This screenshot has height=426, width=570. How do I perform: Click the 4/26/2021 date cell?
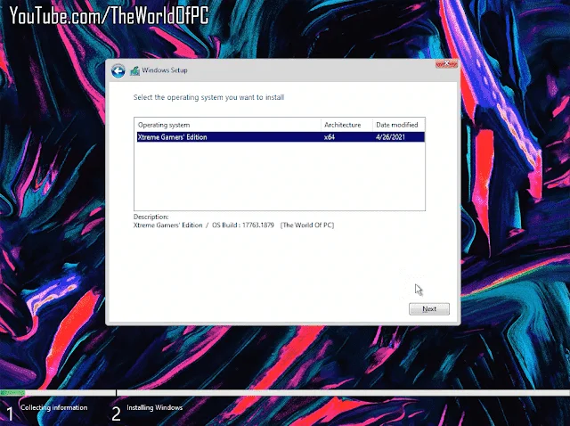pos(390,137)
